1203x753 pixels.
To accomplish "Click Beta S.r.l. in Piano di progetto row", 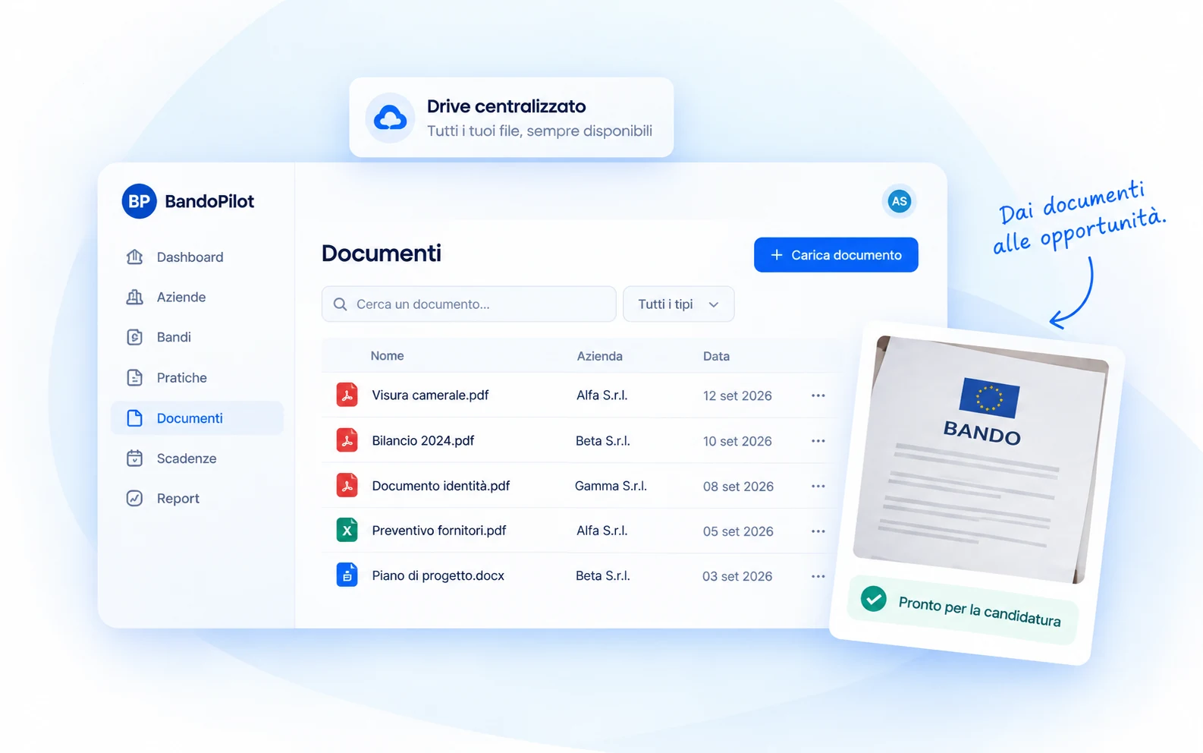I will pos(603,575).
